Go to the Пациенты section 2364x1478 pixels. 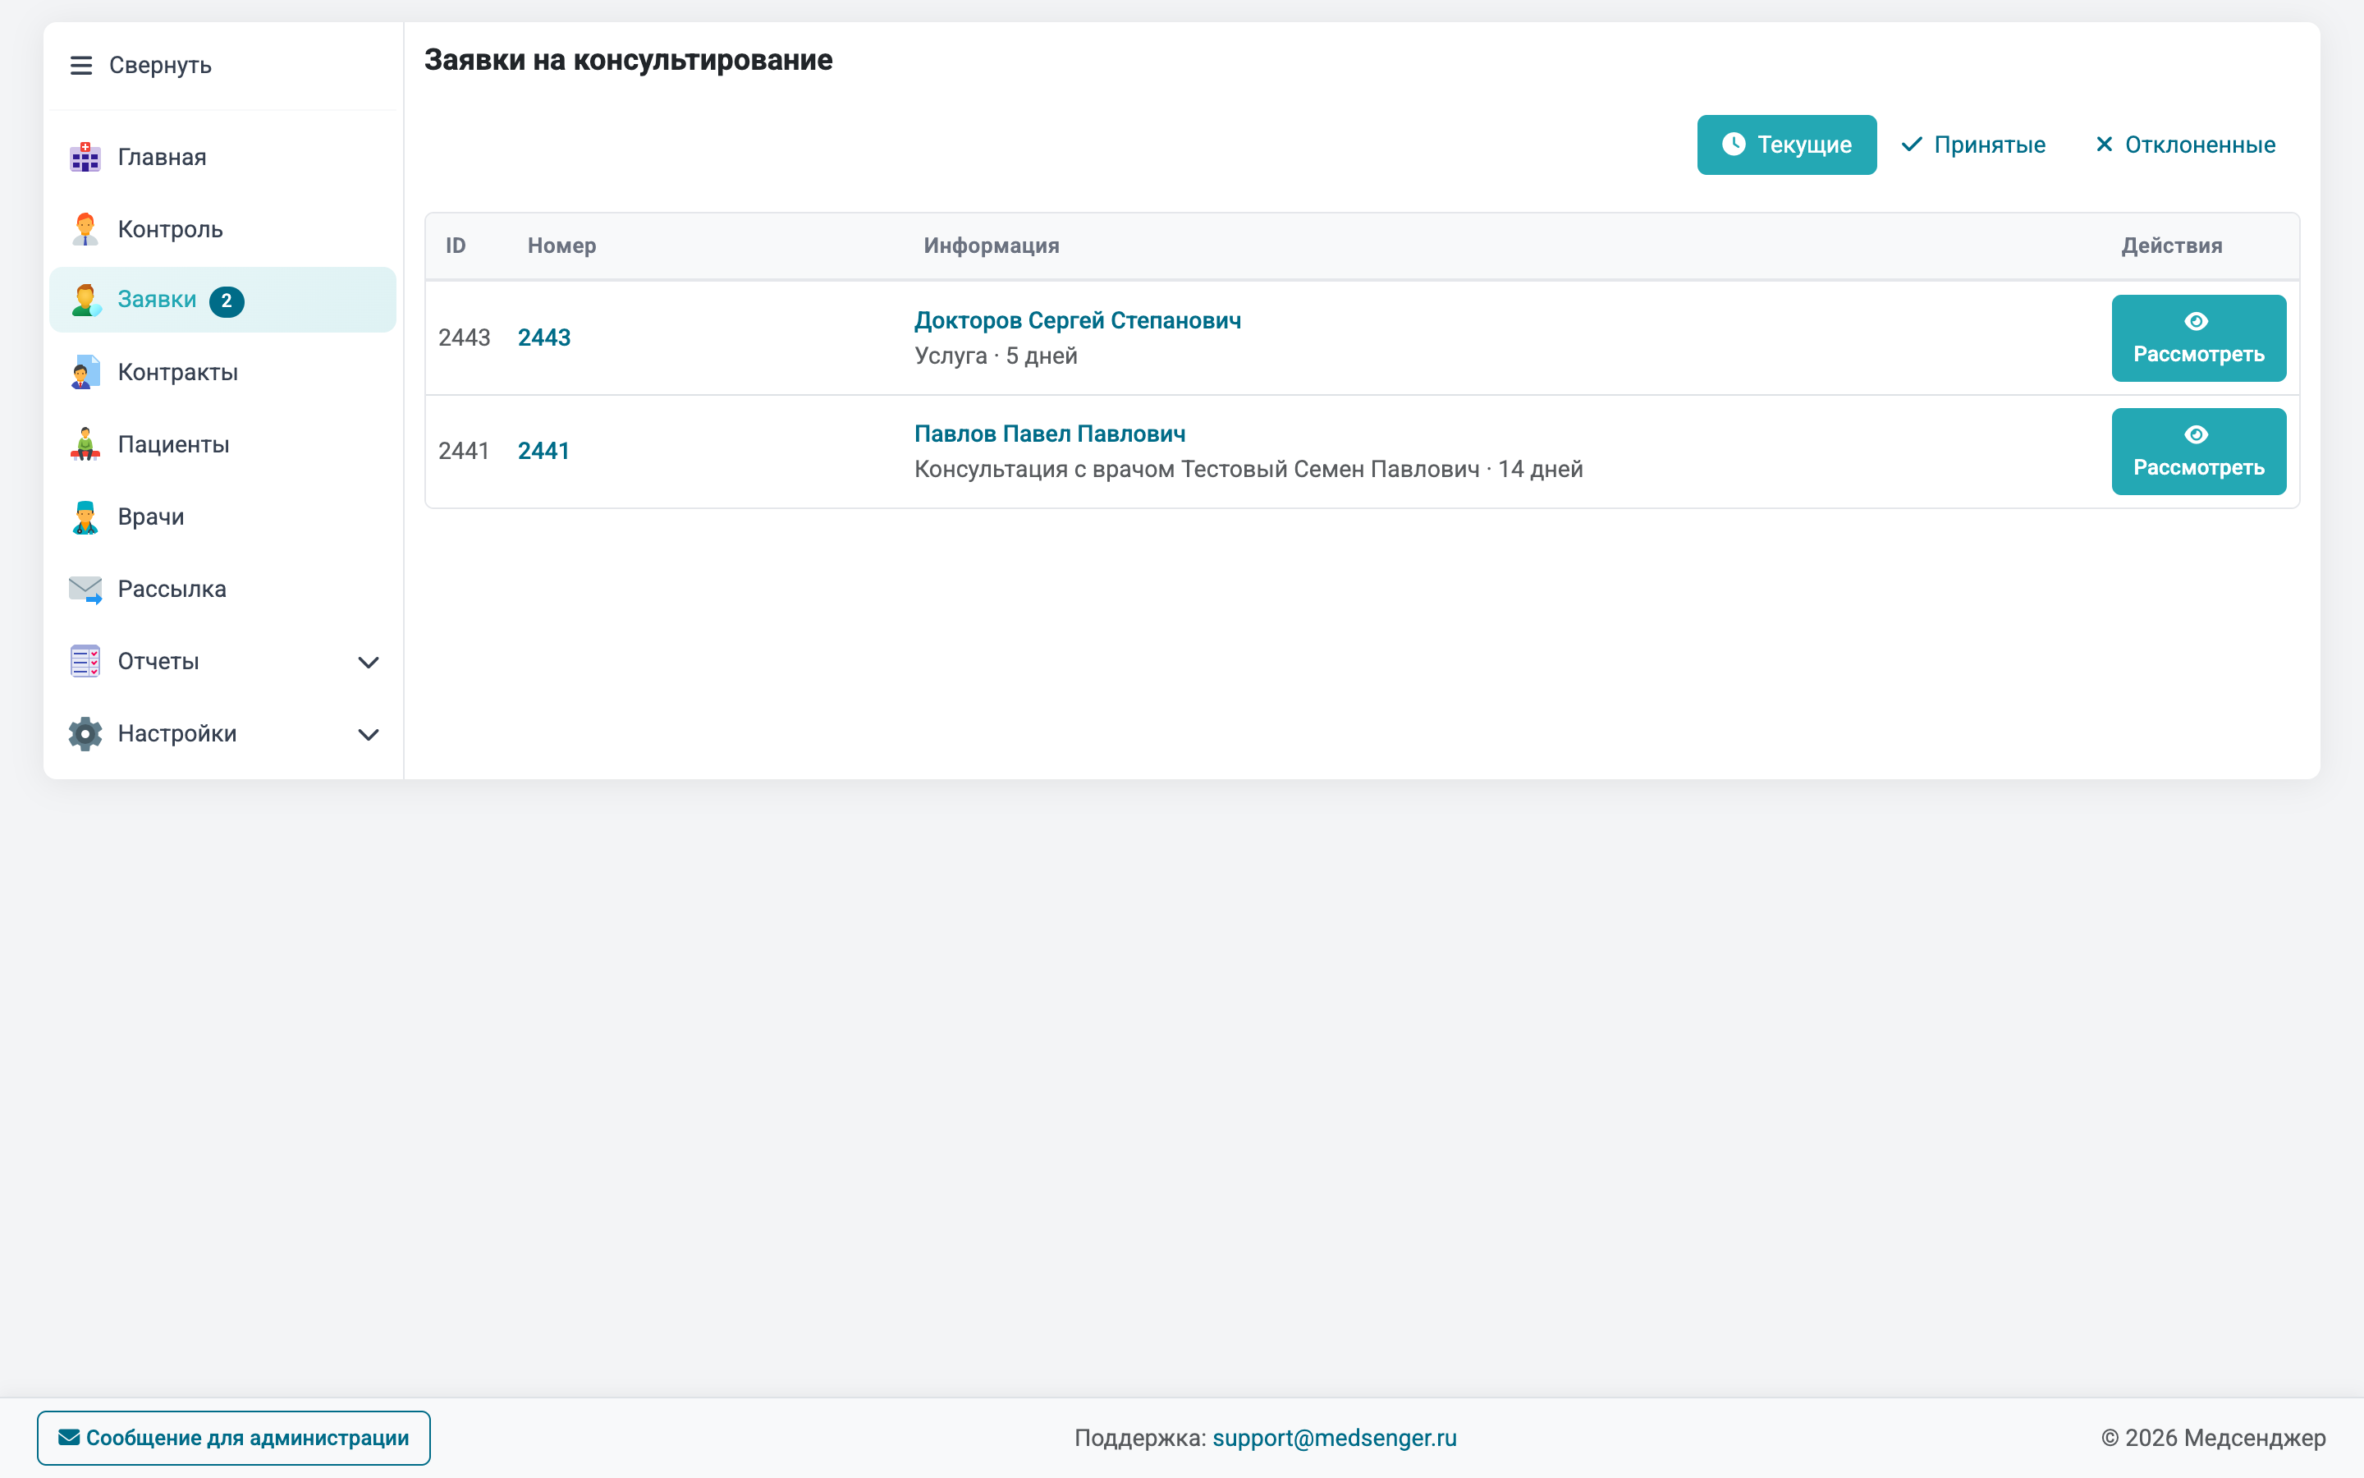(222, 445)
